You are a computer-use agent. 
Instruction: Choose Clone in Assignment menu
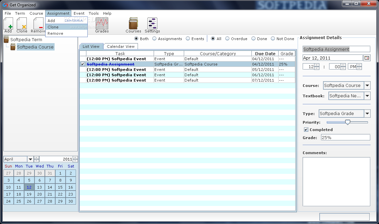coord(67,27)
